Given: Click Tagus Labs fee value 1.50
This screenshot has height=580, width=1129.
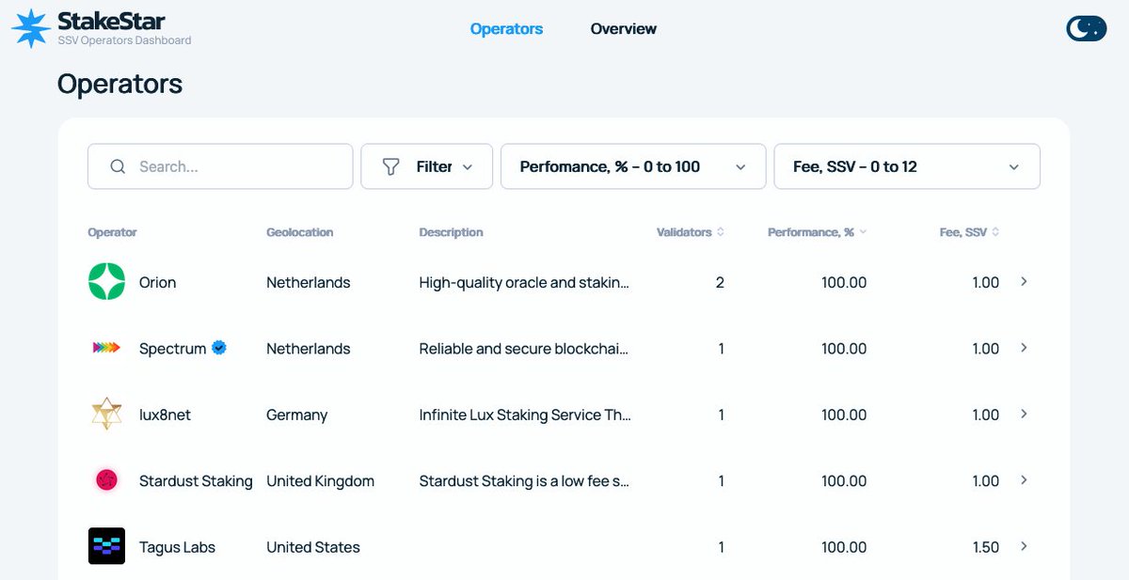Looking at the screenshot, I should (985, 547).
